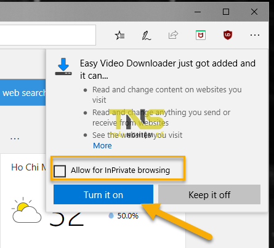Focus the browser address bar field
This screenshot has width=274, height=248.
click(48, 35)
